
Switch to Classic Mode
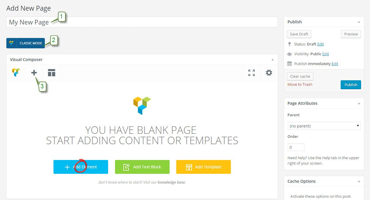pos(26,43)
